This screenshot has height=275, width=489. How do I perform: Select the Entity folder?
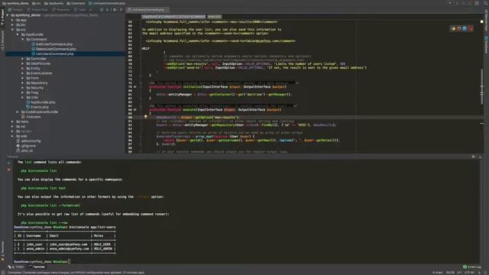pos(33,68)
